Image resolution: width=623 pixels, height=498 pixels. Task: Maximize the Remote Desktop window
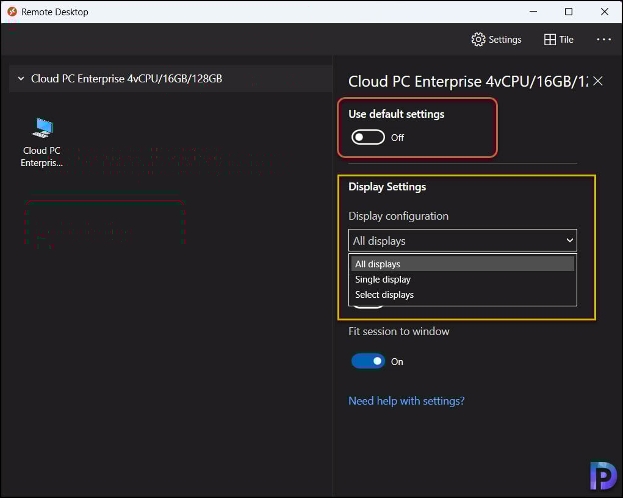point(569,12)
